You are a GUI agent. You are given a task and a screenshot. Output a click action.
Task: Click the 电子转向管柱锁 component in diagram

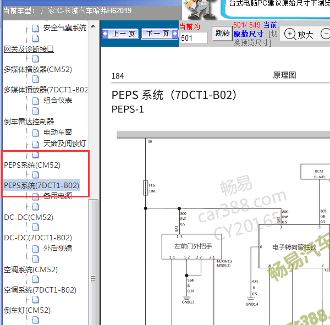294,247
